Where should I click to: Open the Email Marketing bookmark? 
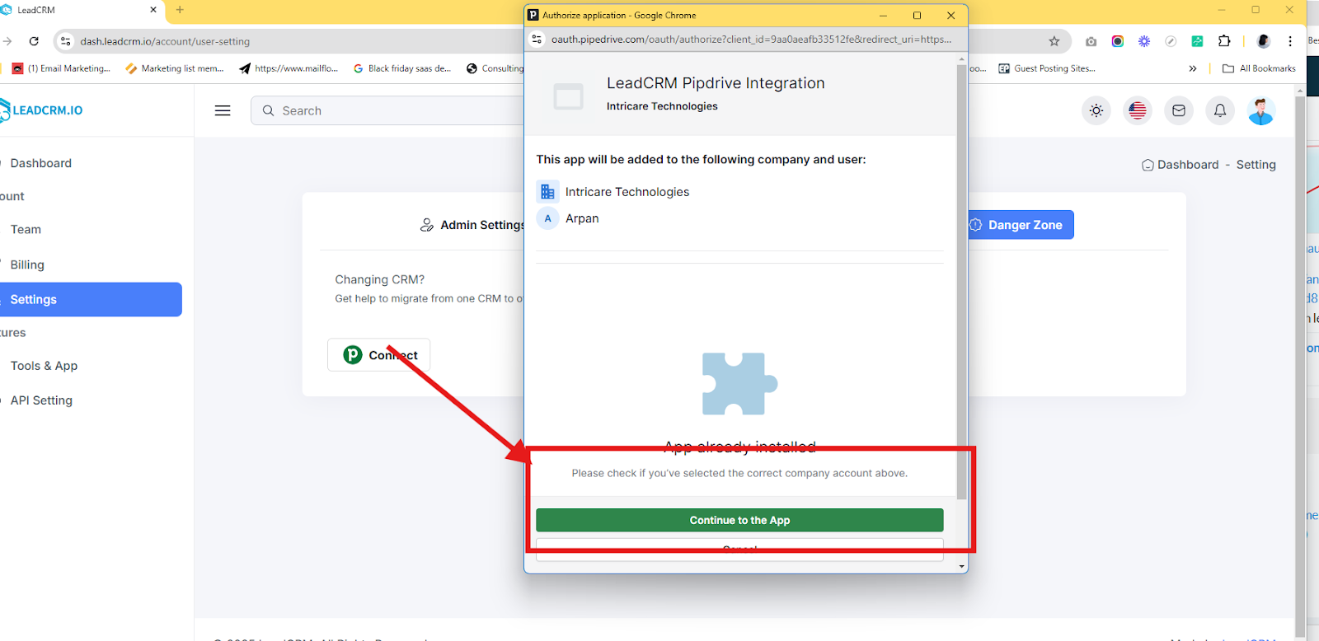pos(62,68)
